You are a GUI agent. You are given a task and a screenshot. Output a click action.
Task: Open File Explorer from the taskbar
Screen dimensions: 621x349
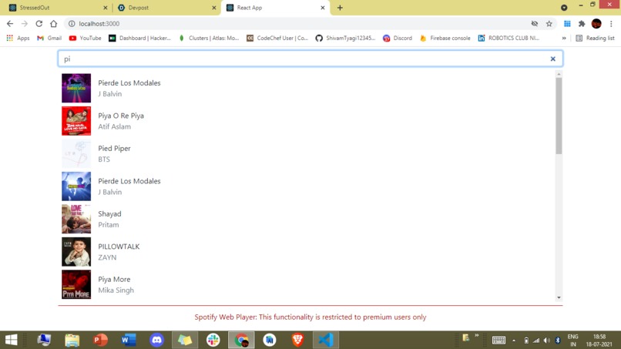72,340
